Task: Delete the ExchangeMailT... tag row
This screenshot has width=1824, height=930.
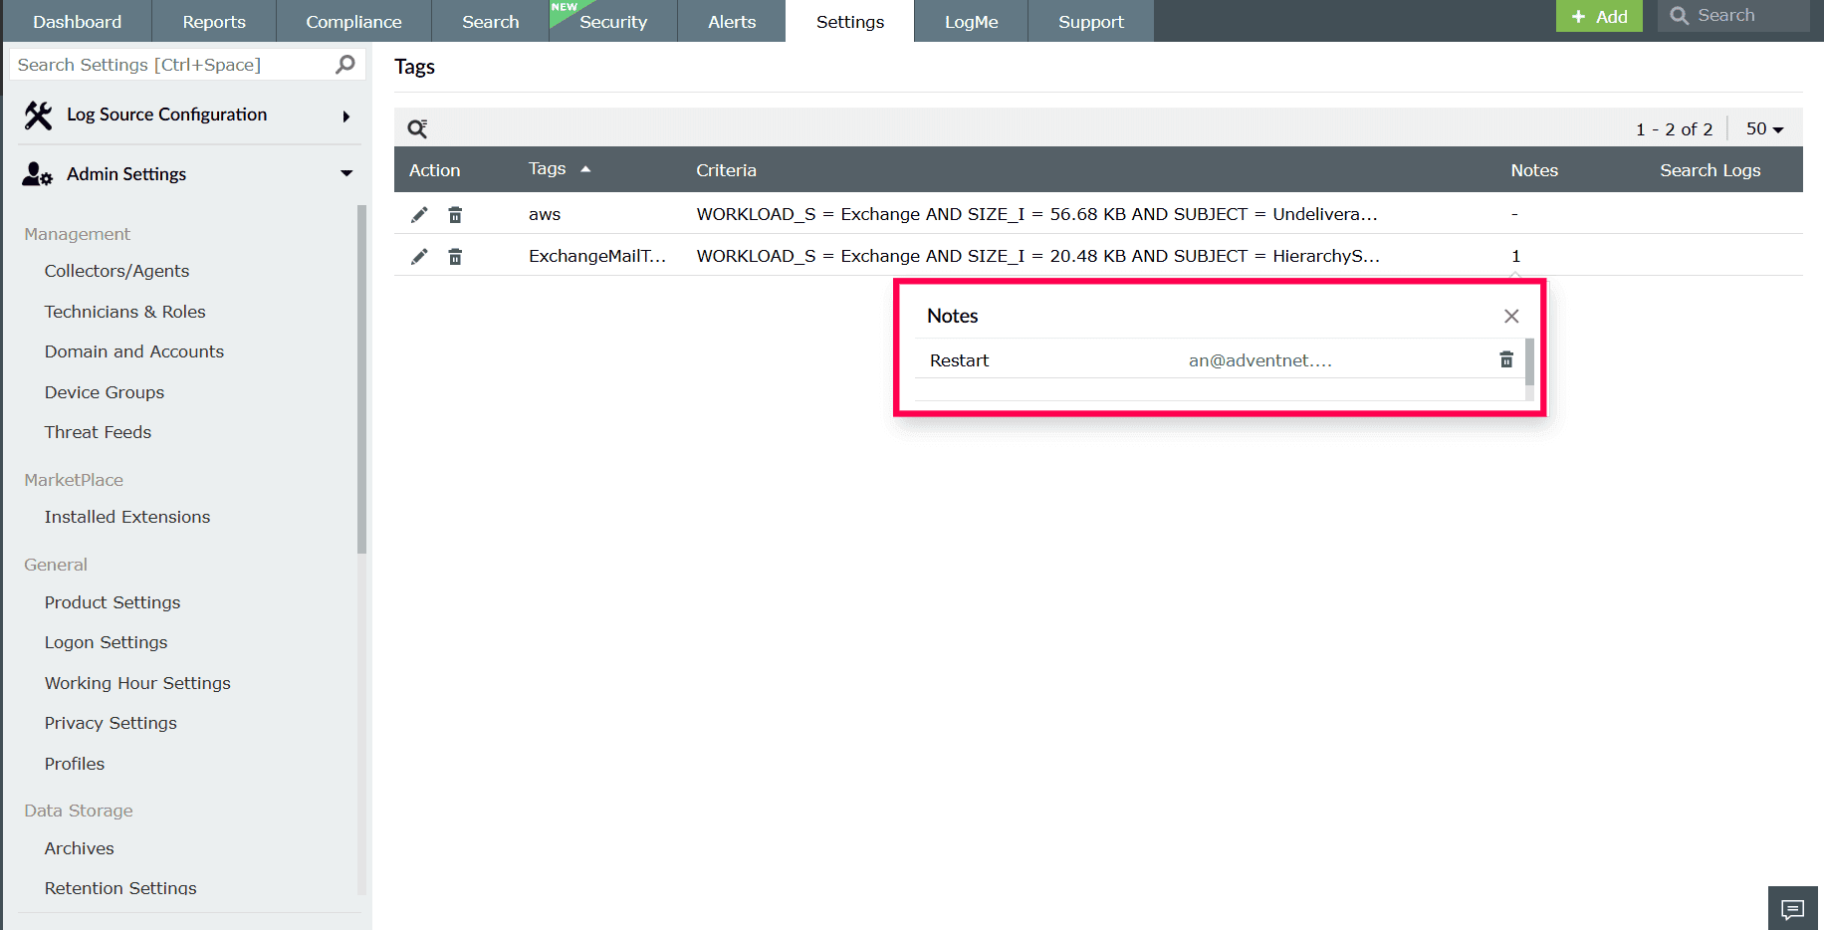Action: (455, 257)
